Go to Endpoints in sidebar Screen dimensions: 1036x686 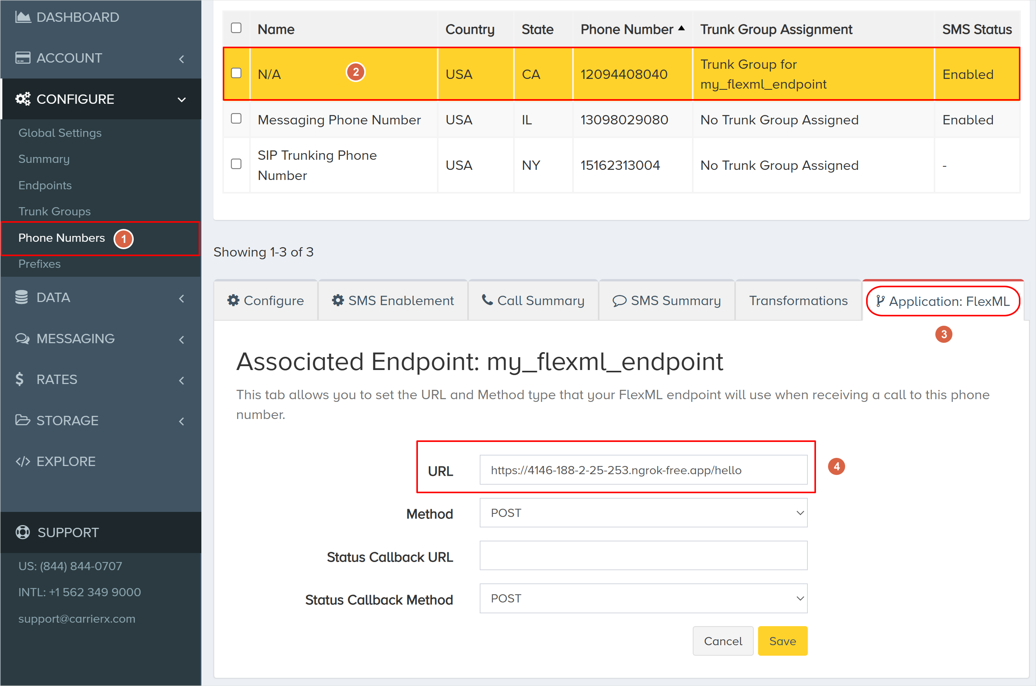pyautogui.click(x=45, y=185)
